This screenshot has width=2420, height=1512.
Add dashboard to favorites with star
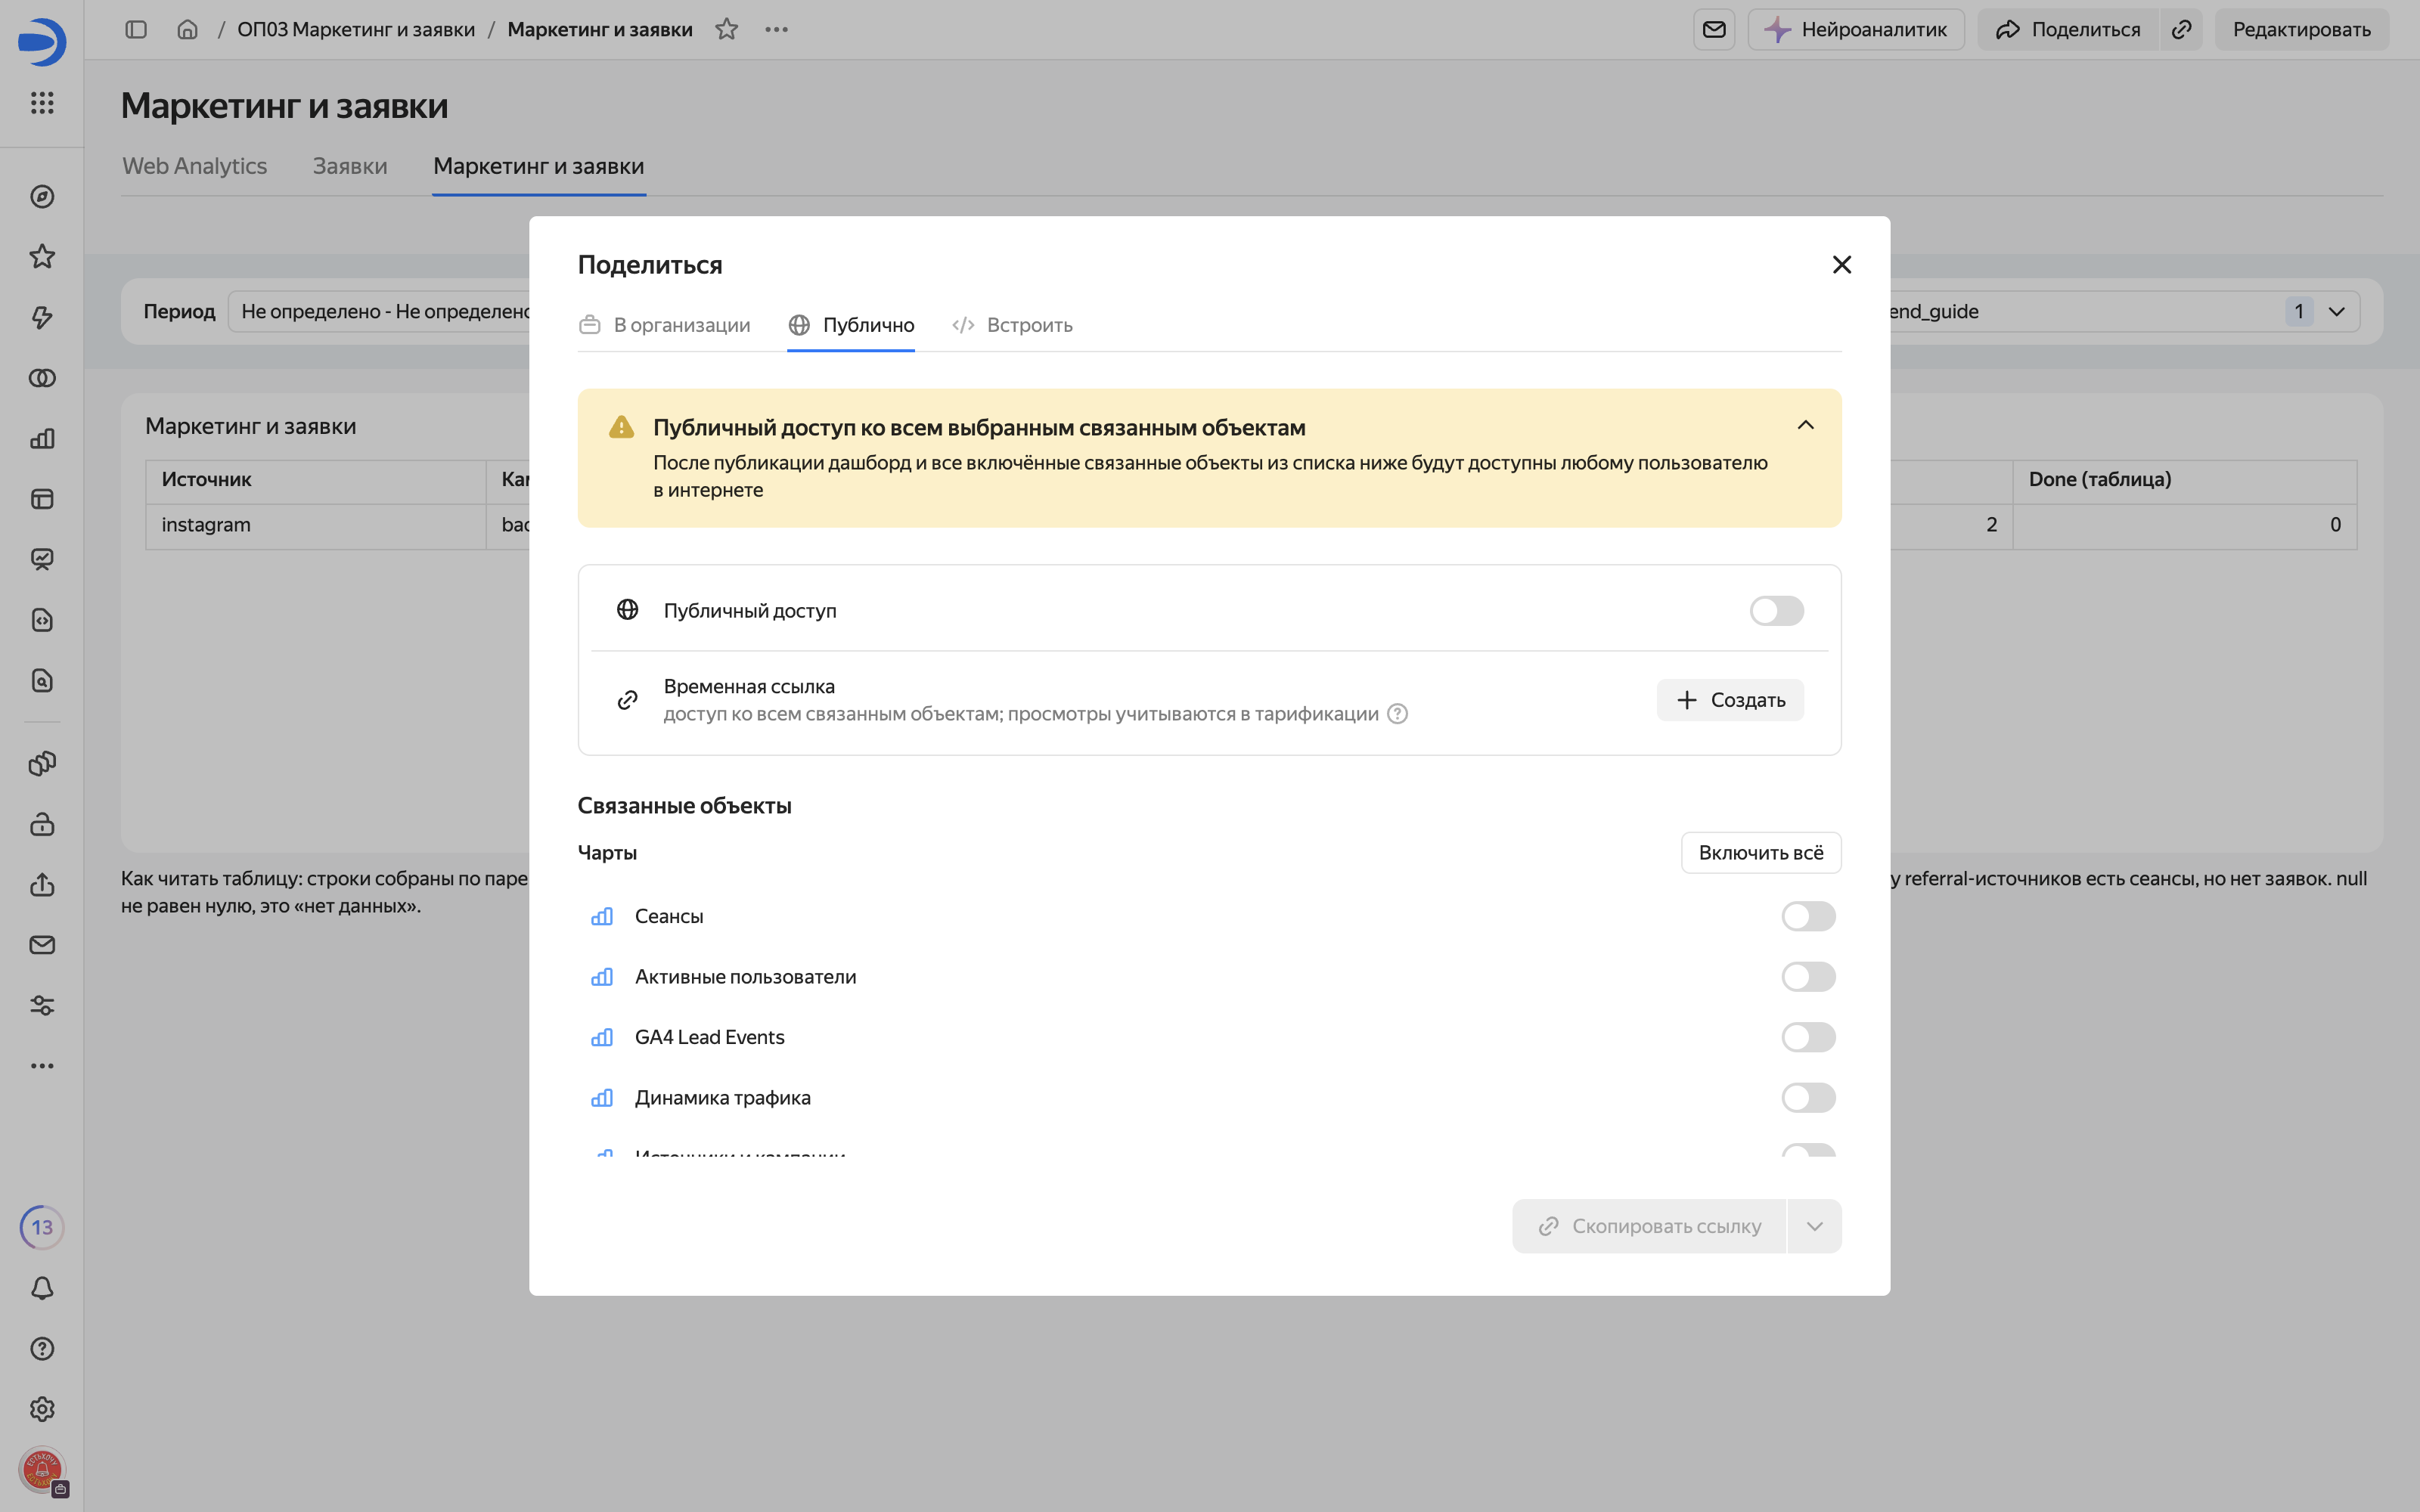(727, 29)
